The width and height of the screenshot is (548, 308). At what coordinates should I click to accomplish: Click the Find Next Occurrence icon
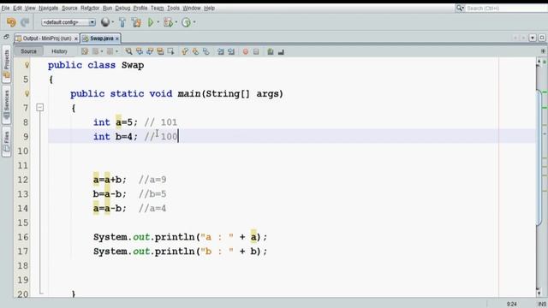pyautogui.click(x=150, y=51)
